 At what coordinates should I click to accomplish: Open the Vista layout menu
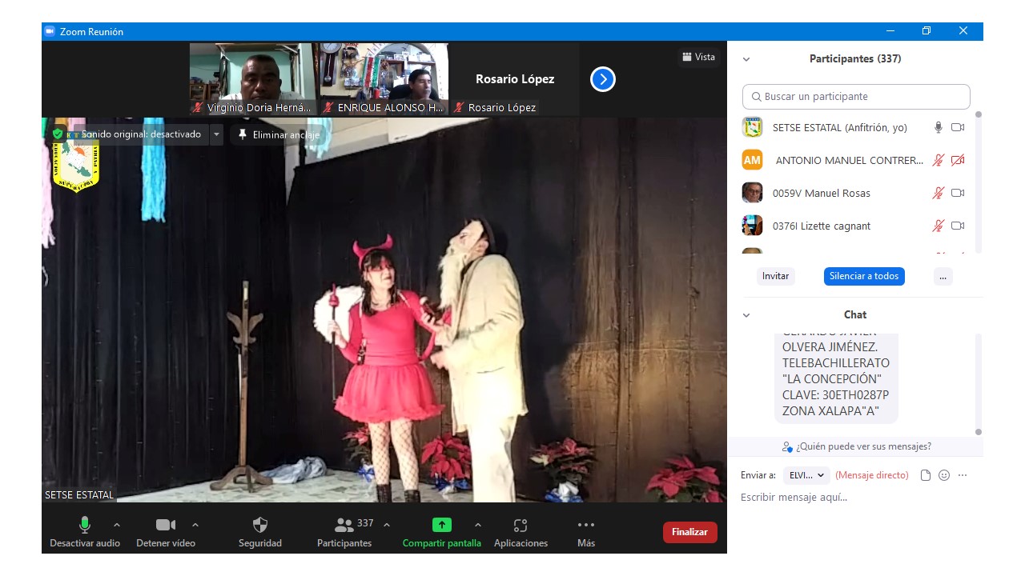click(x=698, y=57)
